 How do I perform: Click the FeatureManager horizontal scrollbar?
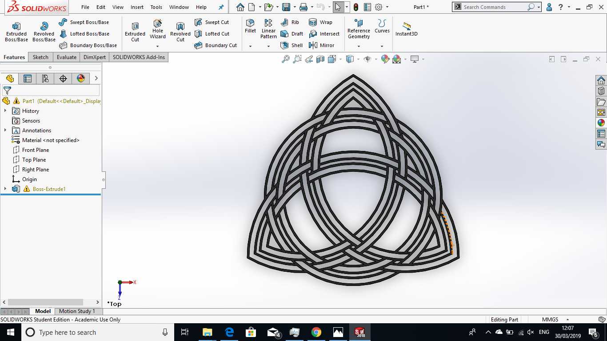(45, 302)
